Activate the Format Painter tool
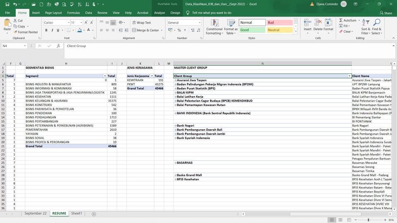The image size is (397, 223). coord(26,32)
